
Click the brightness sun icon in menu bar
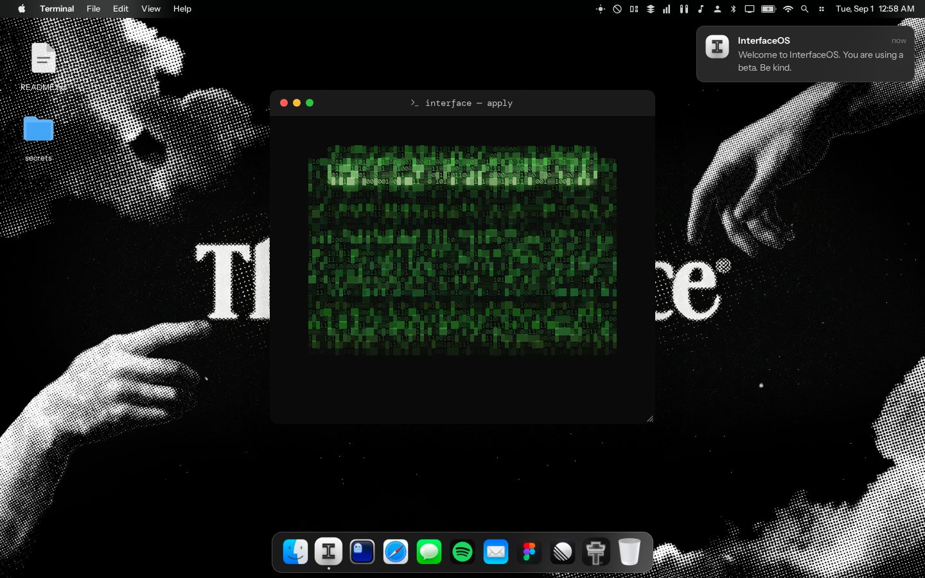point(601,9)
